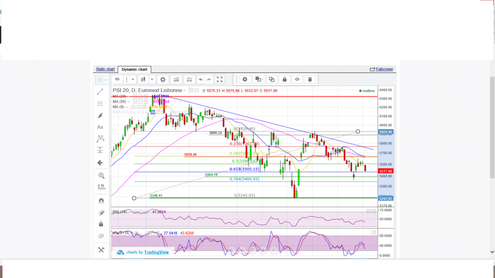The image size is (495, 278).
Task: Click the 0.618(5505.15) Fibonacci level label
Action: 244,169
